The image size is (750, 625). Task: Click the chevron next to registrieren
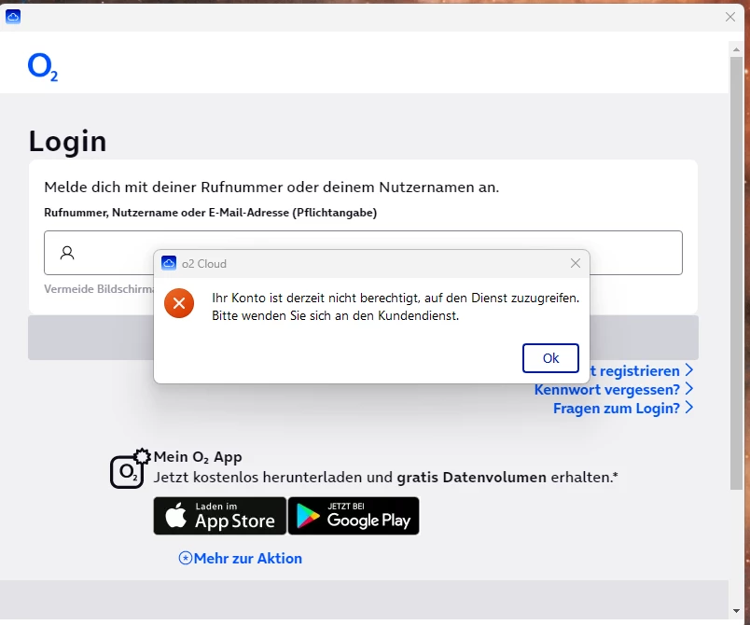click(x=688, y=370)
